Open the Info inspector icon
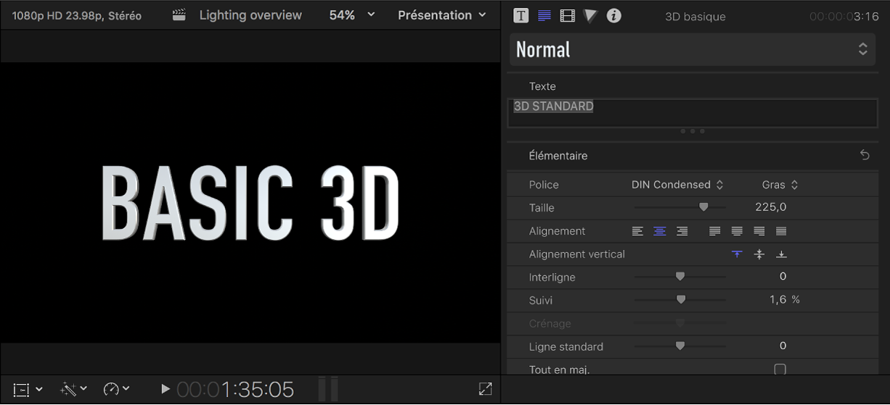Screen dimensions: 890x405 (614, 16)
